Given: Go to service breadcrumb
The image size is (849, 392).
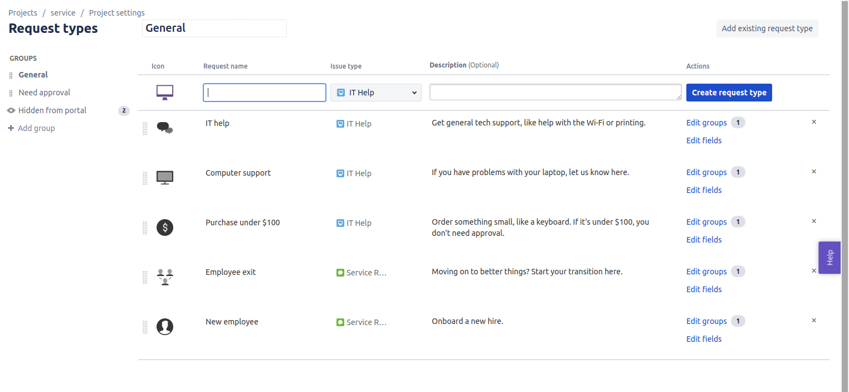Looking at the screenshot, I should [x=63, y=13].
